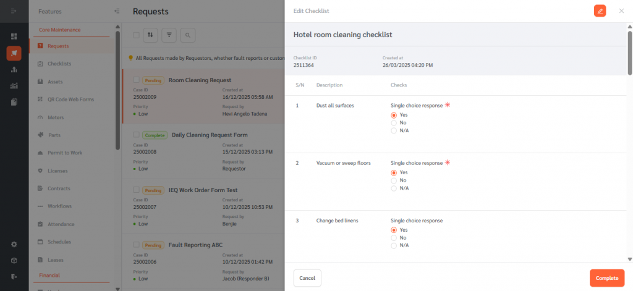Select "No" for Dust all surfaces
The image size is (633, 291).
394,123
